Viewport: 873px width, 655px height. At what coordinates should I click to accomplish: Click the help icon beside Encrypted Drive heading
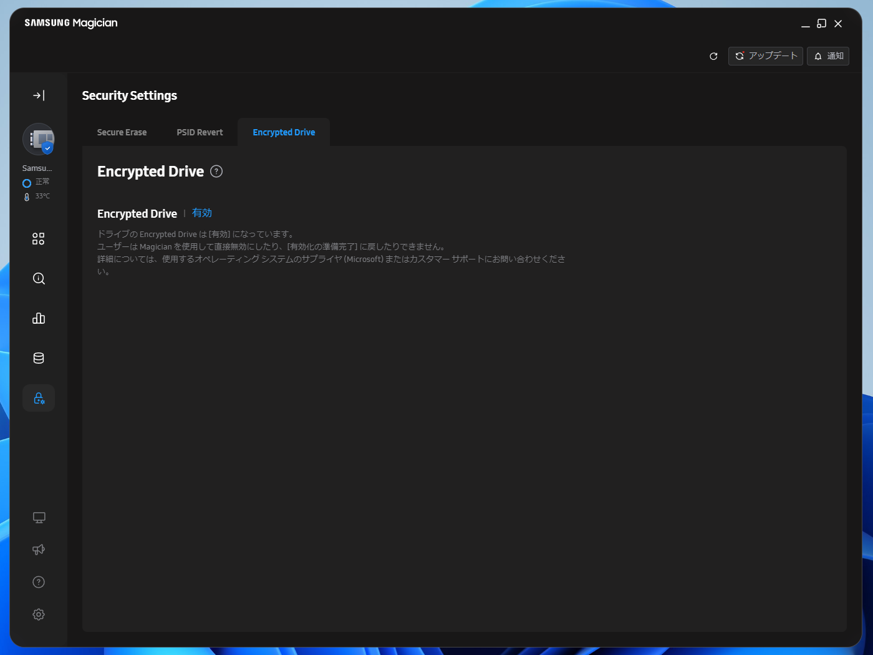click(216, 172)
